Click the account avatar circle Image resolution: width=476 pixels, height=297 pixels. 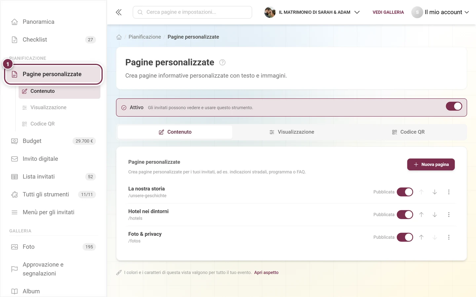click(x=417, y=12)
